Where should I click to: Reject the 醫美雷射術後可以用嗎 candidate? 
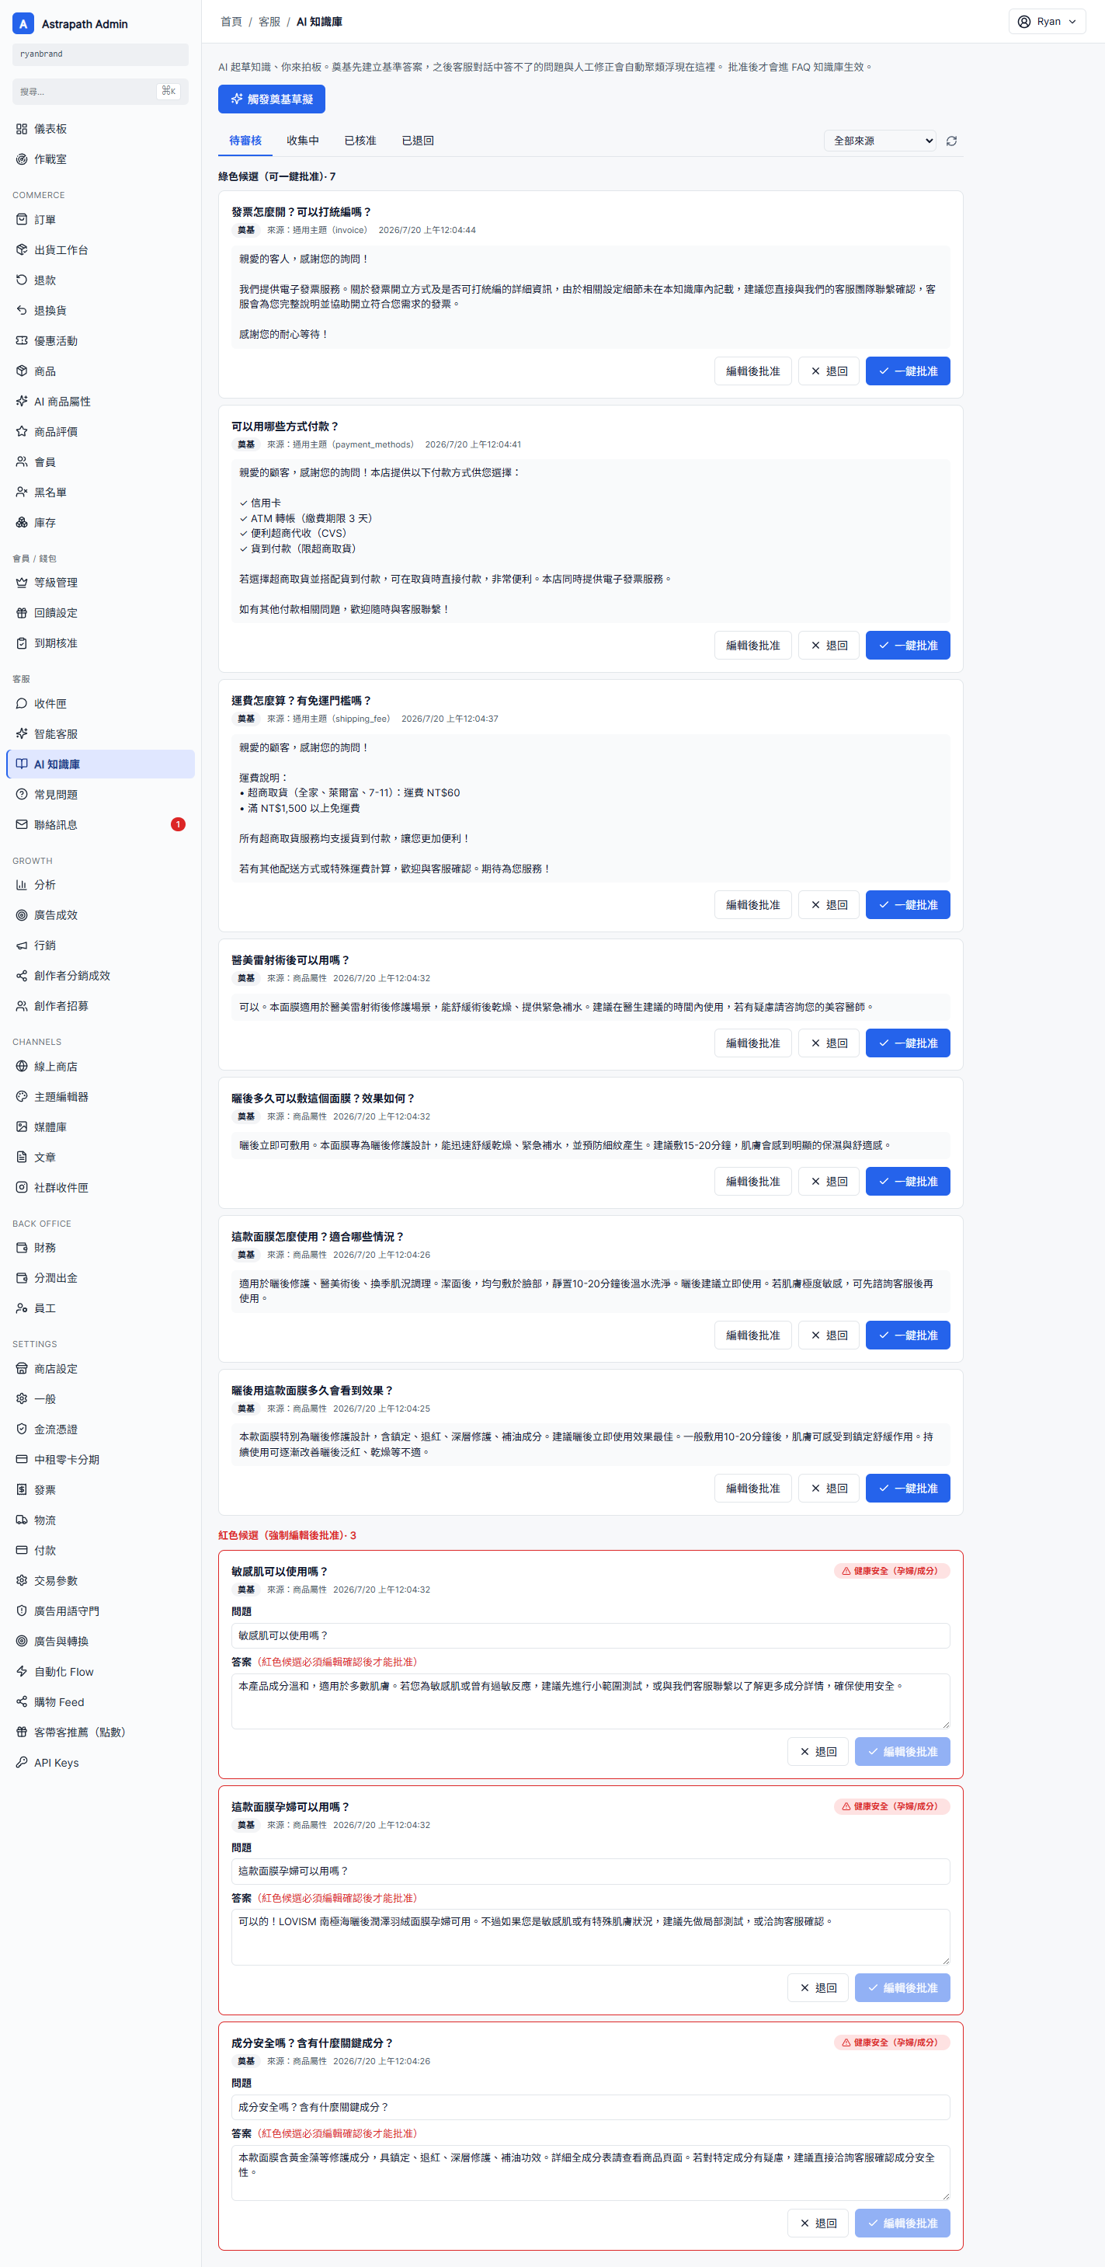829,1043
